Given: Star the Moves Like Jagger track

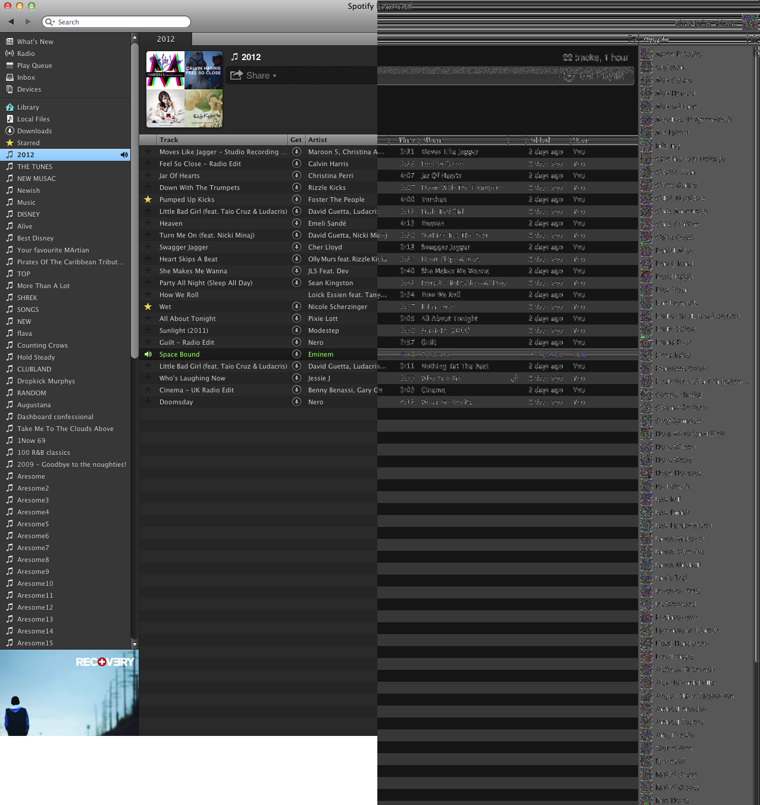Looking at the screenshot, I should pyautogui.click(x=148, y=152).
